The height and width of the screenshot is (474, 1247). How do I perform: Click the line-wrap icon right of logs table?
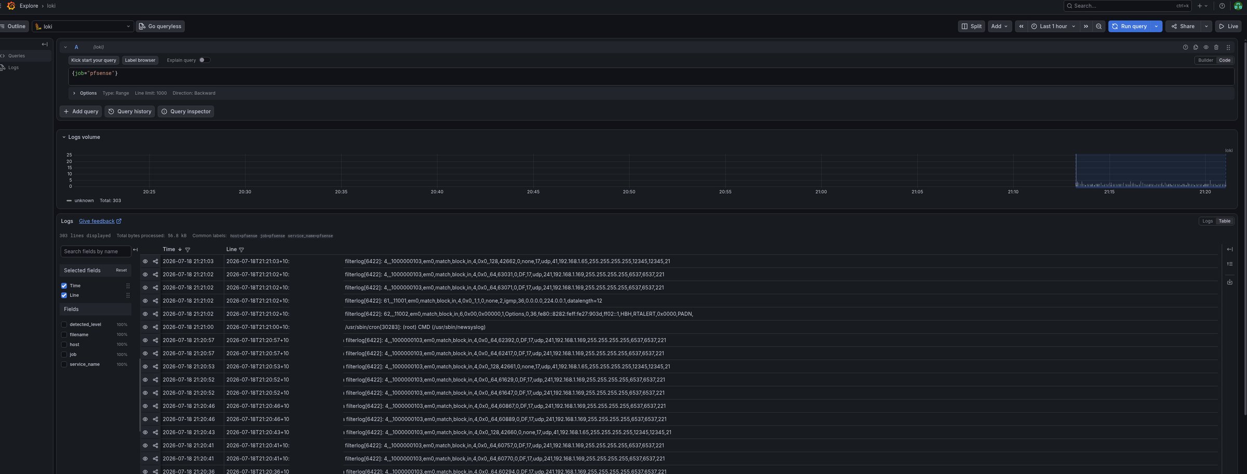point(1230,264)
